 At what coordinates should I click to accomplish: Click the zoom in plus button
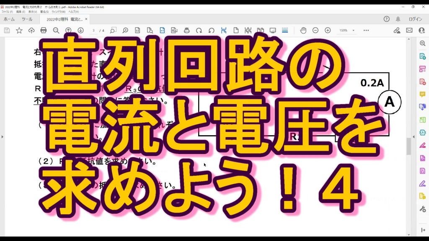click(328, 31)
